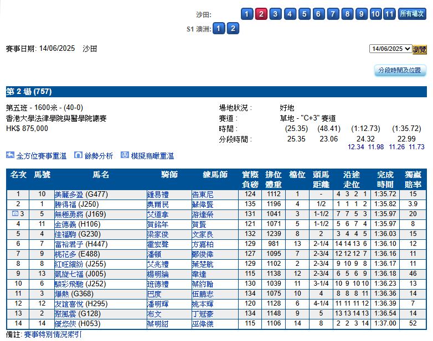Open jockey 鍾易禮 profile
Viewport: 433px width, 341px height.
pyautogui.click(x=158, y=195)
